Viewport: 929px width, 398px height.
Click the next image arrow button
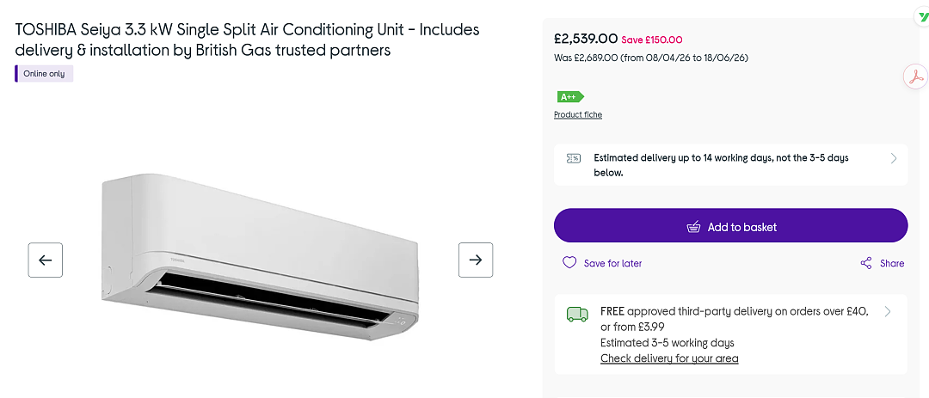click(x=476, y=260)
